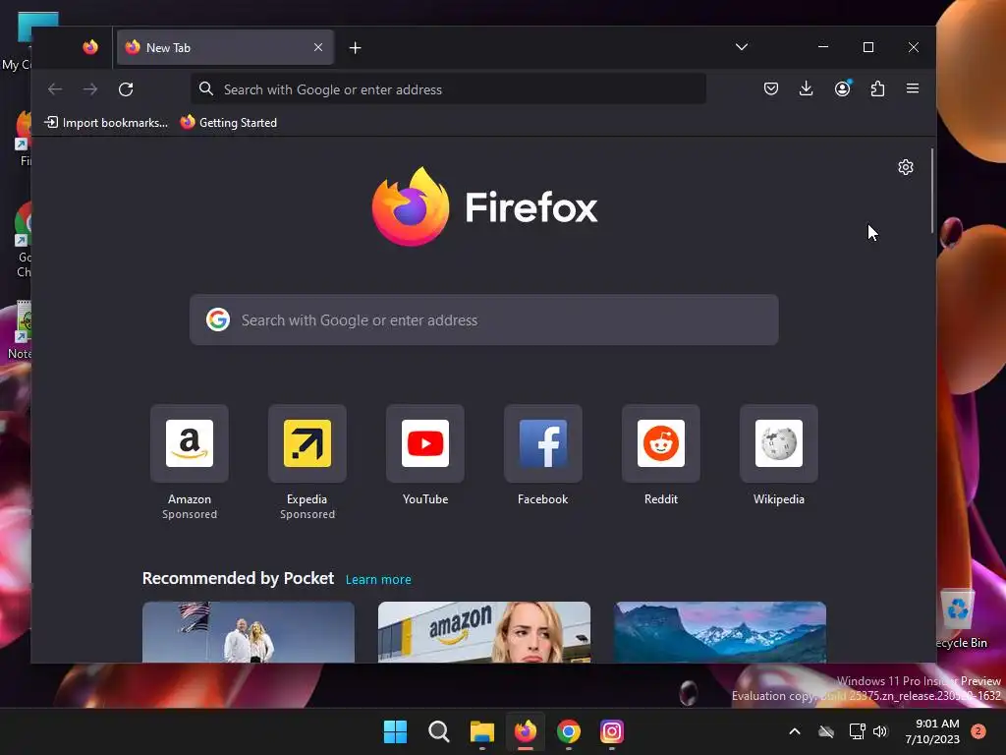1006x755 pixels.
Task: Open the Firefox hamburger menu
Action: click(x=913, y=88)
